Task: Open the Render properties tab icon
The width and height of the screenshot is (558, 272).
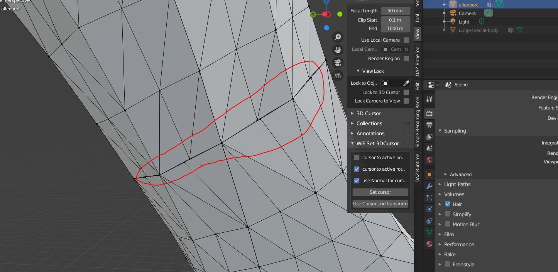Action: [429, 113]
